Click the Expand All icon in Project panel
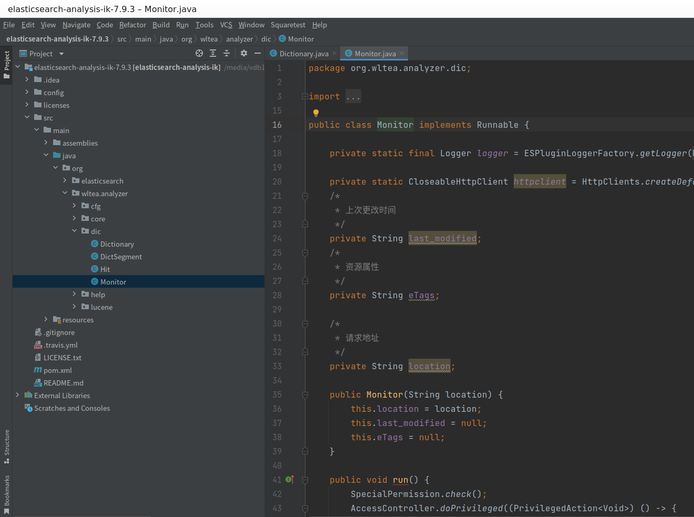 [213, 53]
